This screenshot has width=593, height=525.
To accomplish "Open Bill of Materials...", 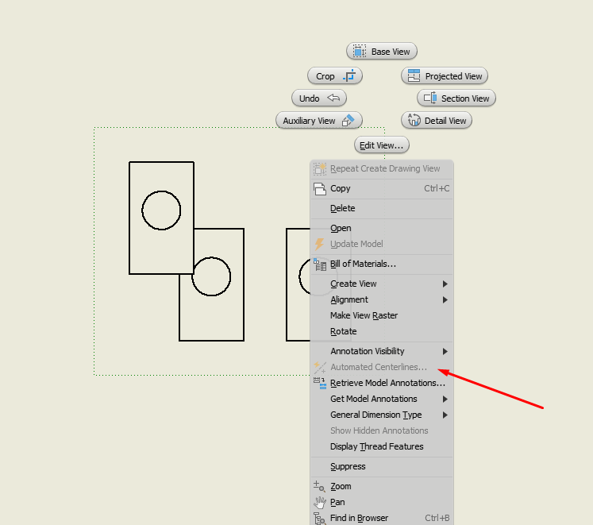I will 382,264.
